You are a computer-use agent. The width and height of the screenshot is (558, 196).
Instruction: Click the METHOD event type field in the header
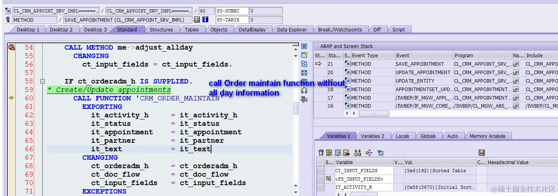pos(35,19)
